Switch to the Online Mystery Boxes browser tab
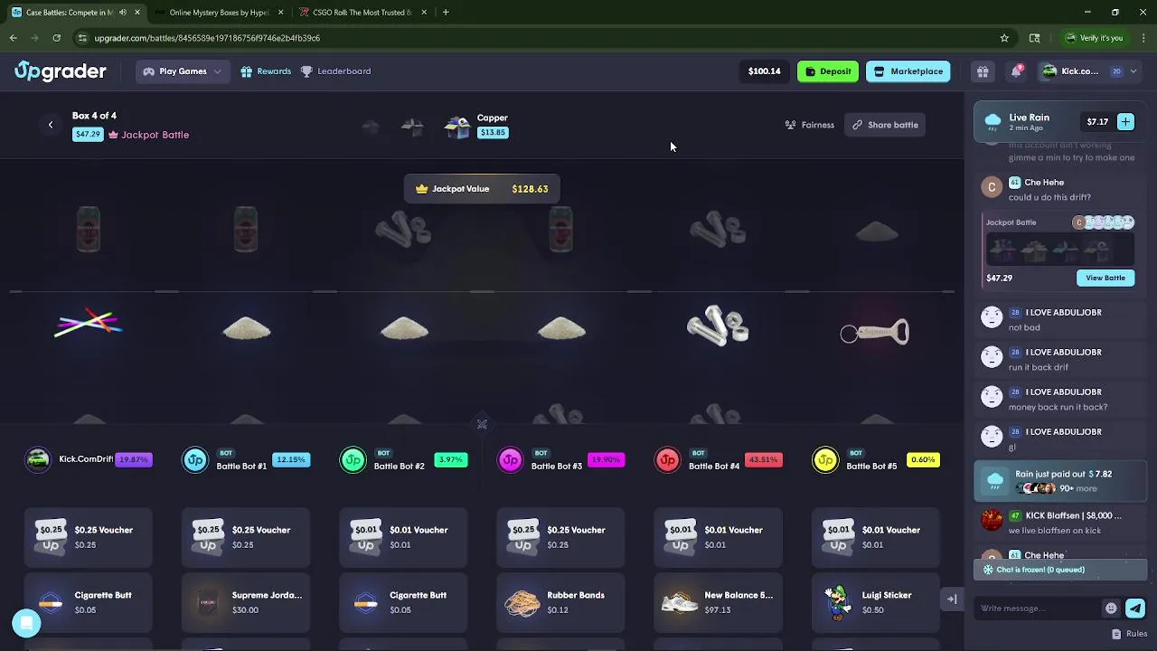 [220, 13]
